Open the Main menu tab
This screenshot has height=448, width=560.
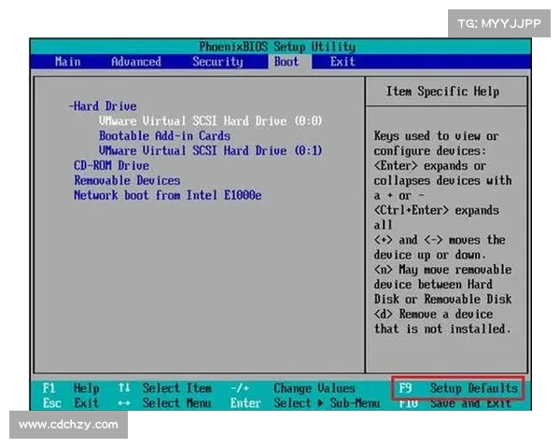click(x=68, y=62)
